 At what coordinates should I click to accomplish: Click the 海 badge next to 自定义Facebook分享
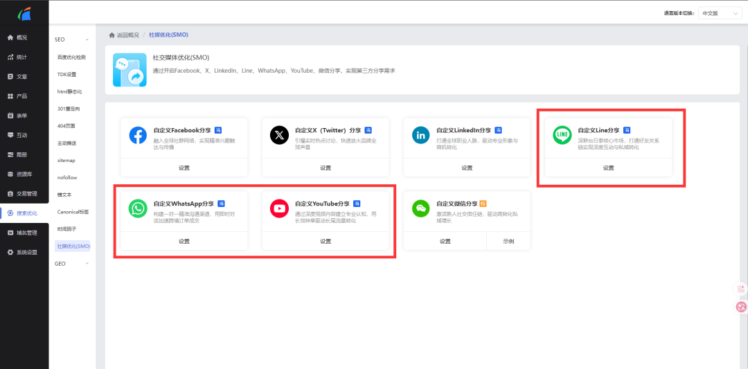[x=218, y=130]
